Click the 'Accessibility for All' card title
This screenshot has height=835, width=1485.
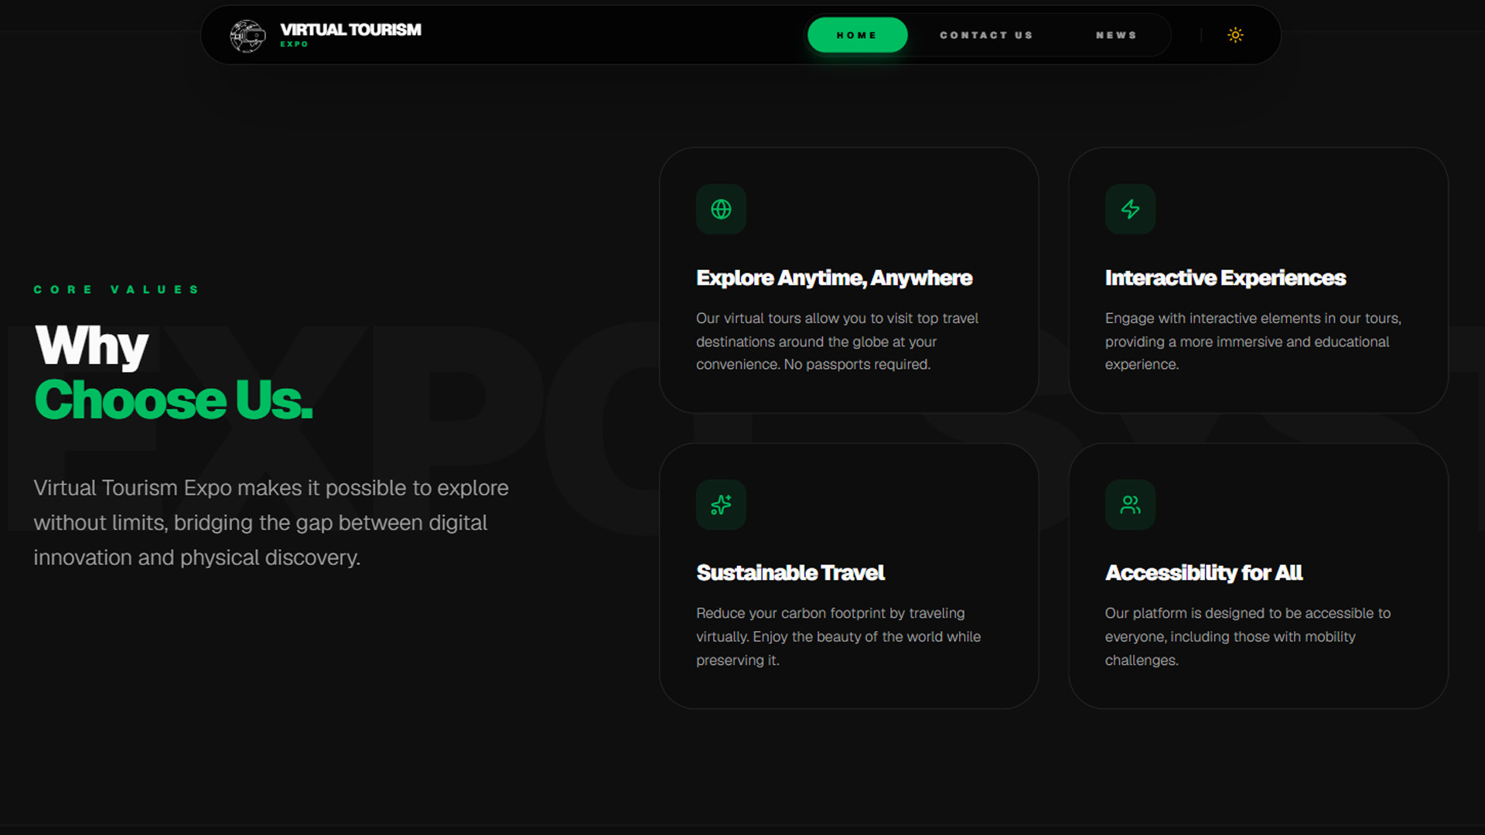point(1203,573)
